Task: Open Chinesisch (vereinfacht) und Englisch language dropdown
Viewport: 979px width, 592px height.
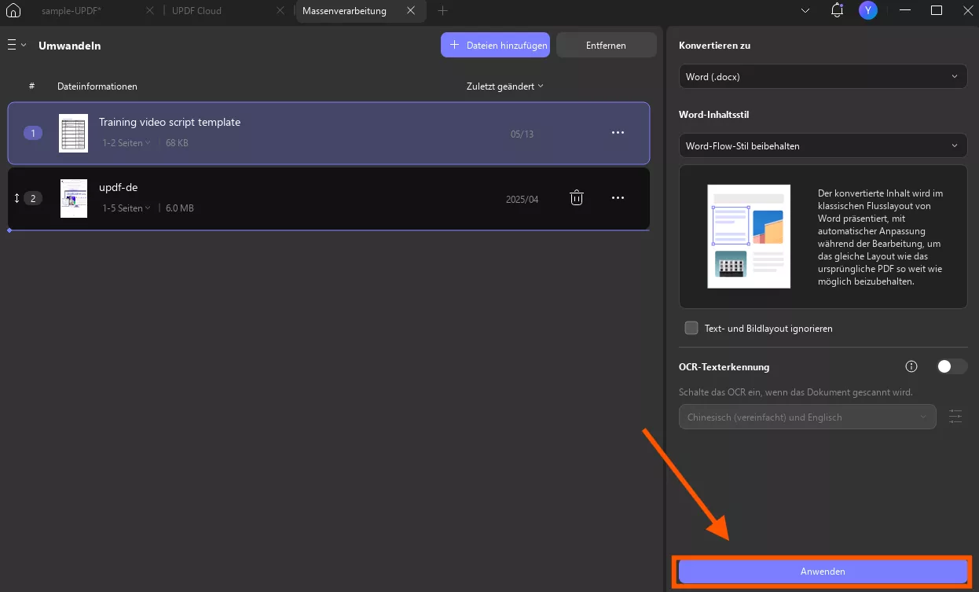Action: (807, 417)
